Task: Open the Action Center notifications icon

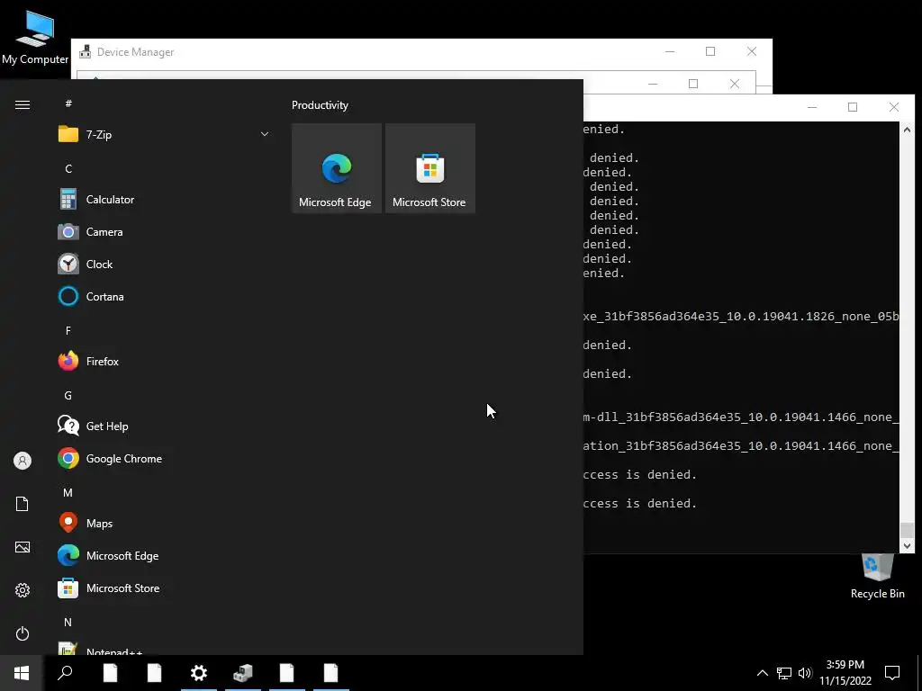Action: 892,673
